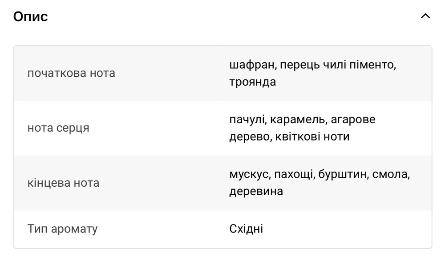Click the word 'деревина' in base notes
This screenshot has width=445, height=271.
click(256, 192)
